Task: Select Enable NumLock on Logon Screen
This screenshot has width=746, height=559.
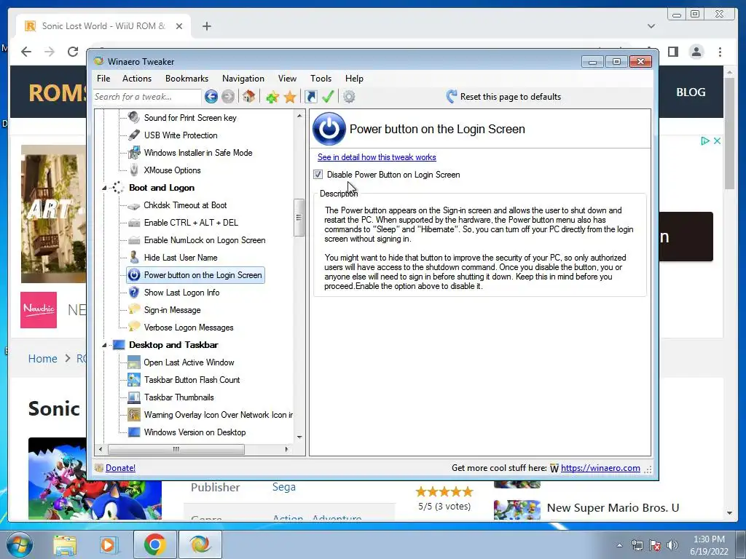Action: point(205,240)
